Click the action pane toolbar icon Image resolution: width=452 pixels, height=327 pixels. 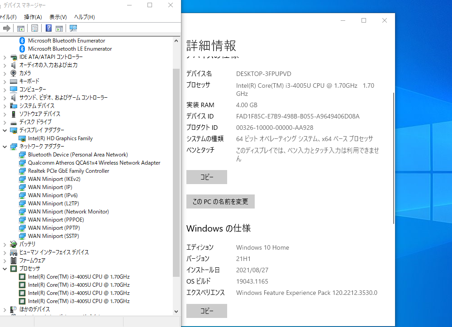tap(59, 28)
